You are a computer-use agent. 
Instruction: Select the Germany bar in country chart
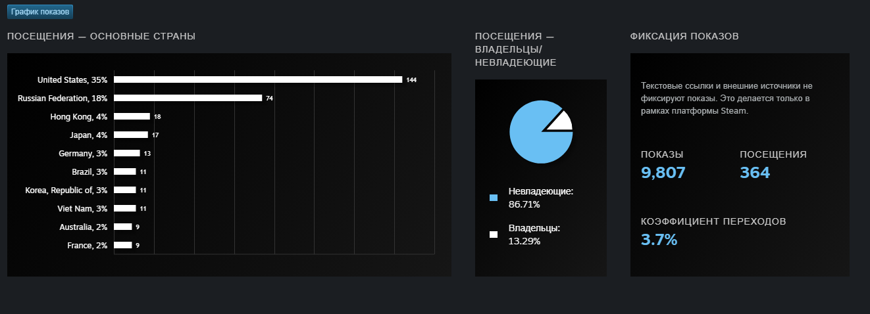coord(127,153)
